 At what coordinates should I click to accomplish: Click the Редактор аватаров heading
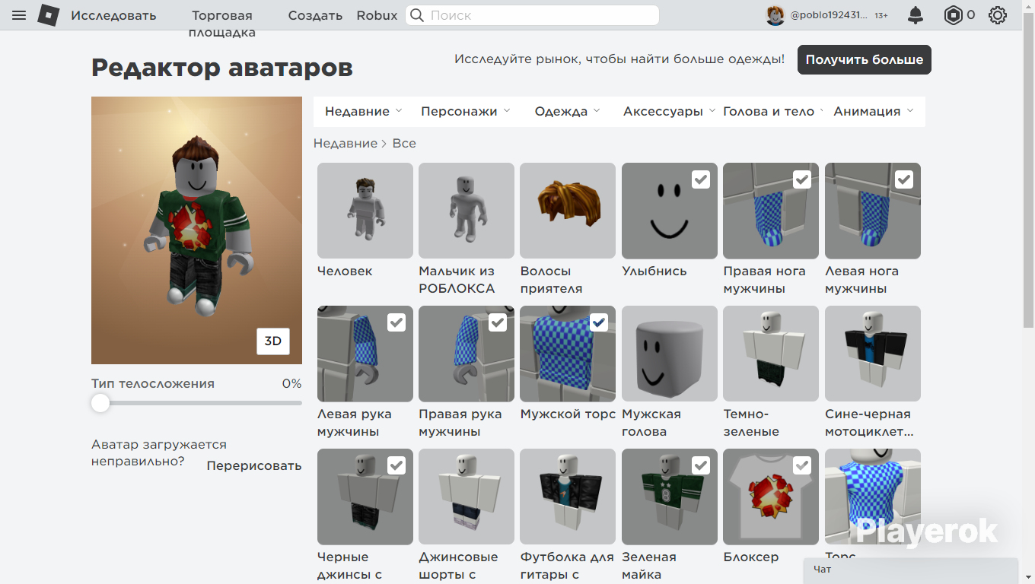tap(222, 68)
